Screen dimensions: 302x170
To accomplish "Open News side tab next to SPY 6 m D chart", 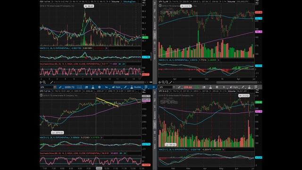I will point(155,146).
